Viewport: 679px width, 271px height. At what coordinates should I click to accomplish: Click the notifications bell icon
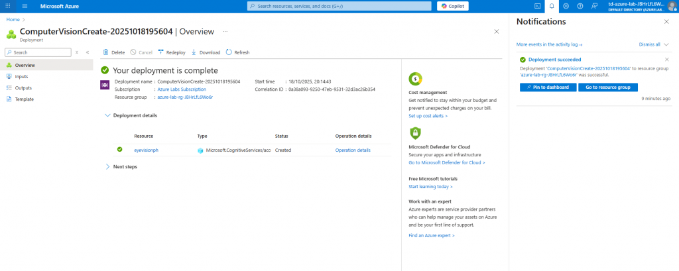(x=551, y=6)
